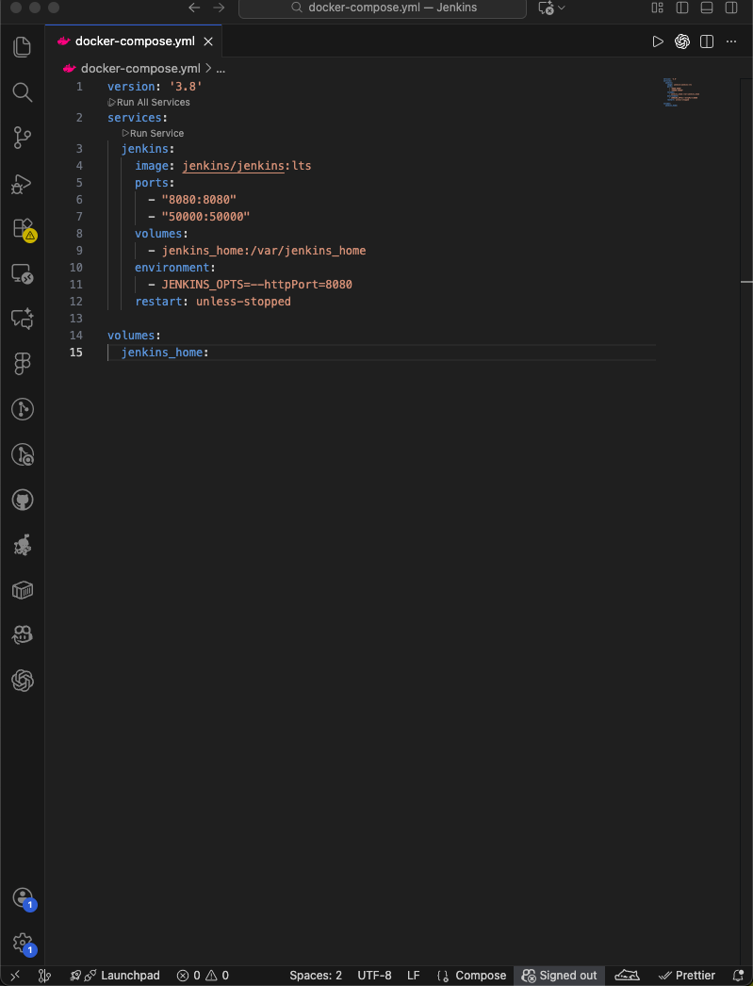Click docker-compose.yml in the breadcrumb

tap(140, 69)
